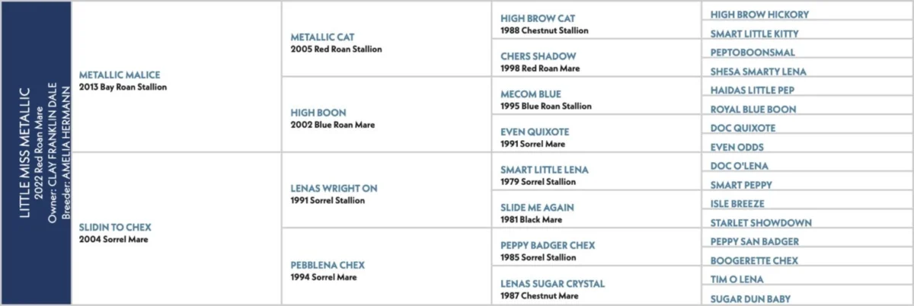
Task: Open the PEBBLENA CHEX entry
Action: (x=328, y=265)
